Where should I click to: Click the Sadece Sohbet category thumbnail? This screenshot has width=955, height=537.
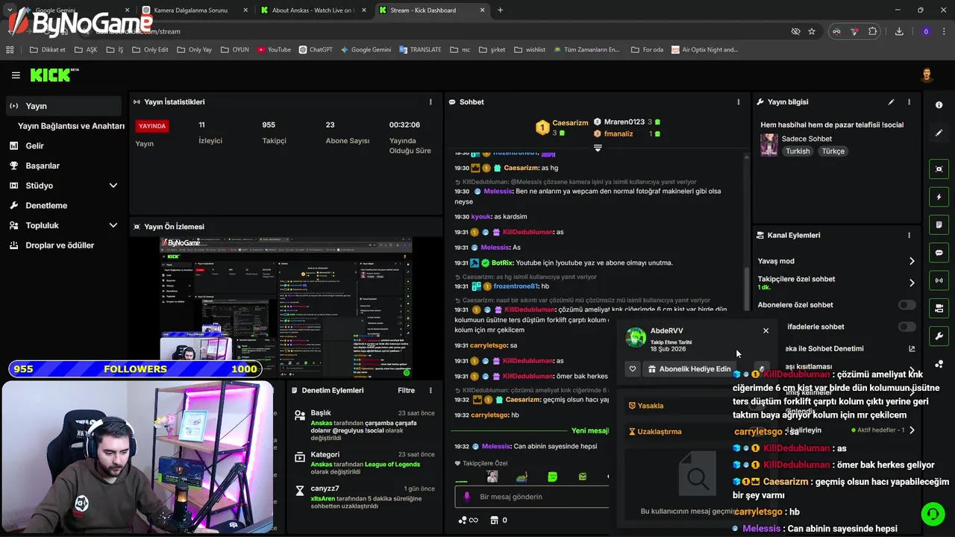tap(769, 145)
